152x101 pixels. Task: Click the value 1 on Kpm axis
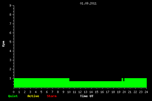[x=11, y=78]
